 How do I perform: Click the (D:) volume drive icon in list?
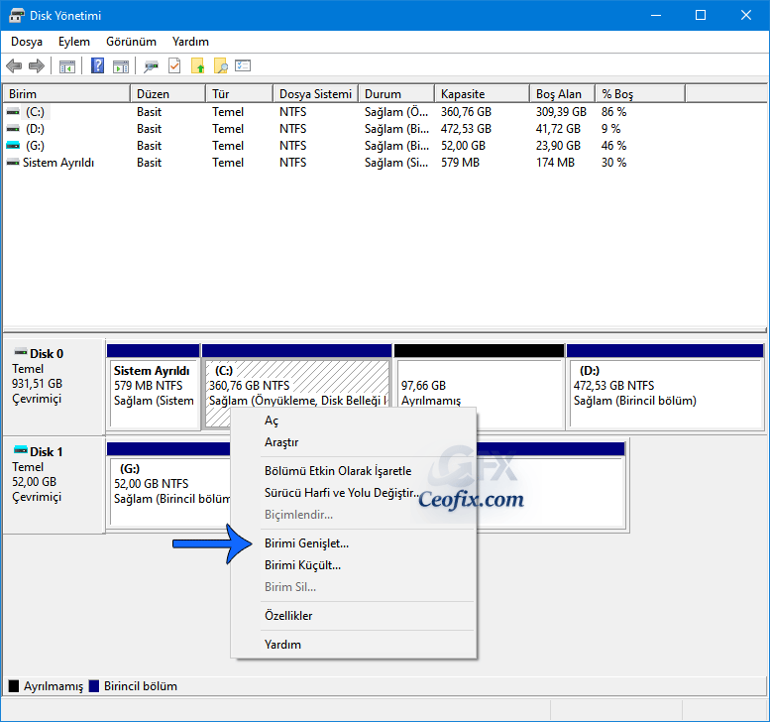point(13,129)
